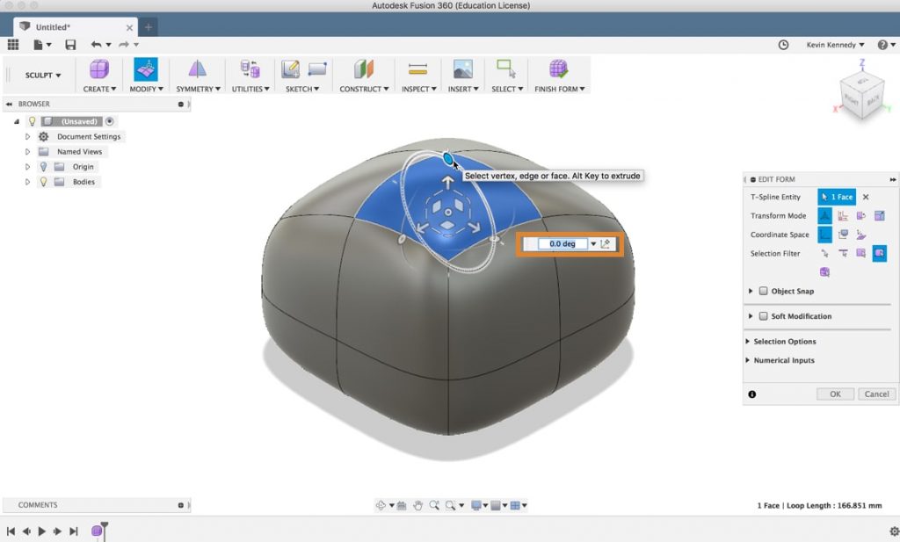Open the Grid and Snaps icon
This screenshot has height=542, width=900.
pyautogui.click(x=496, y=505)
